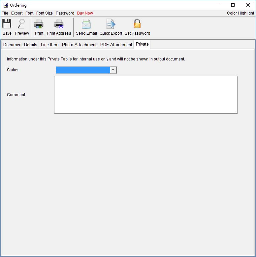This screenshot has height=257, width=256.
Task: Click the Ordering app icon in title bar
Action: pos(6,5)
